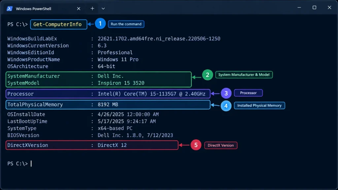Open the new tab profile dropdown chevron

(103, 9)
